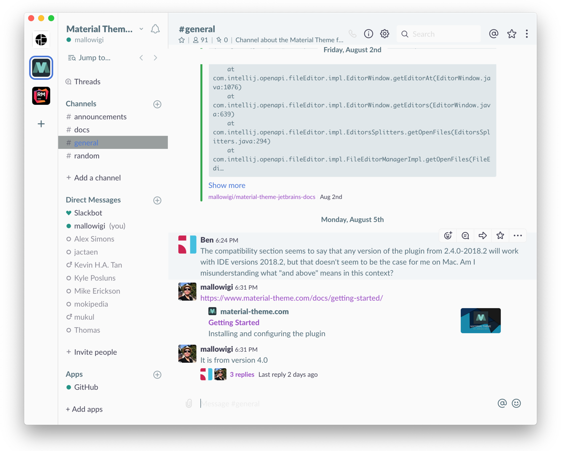Screen dimensions: 561x451
Task: Switch to the Material Theme workspace icon
Action: click(41, 68)
